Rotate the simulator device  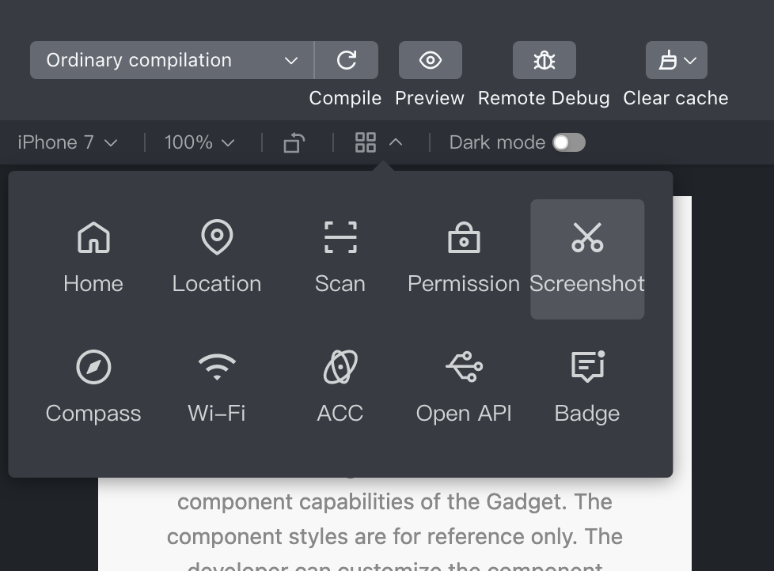click(294, 143)
